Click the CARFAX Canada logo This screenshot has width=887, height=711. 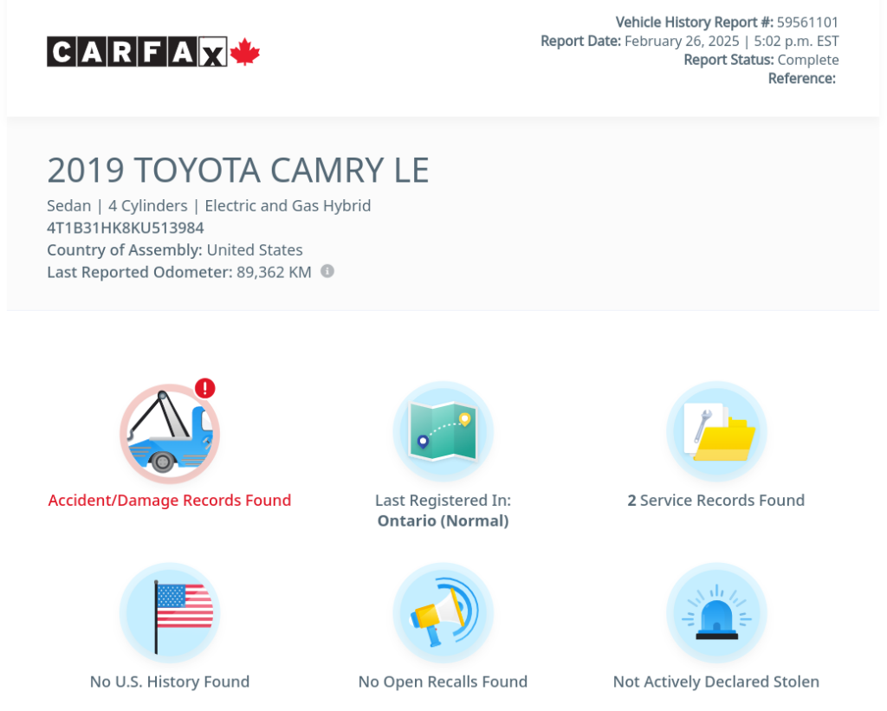pos(153,52)
